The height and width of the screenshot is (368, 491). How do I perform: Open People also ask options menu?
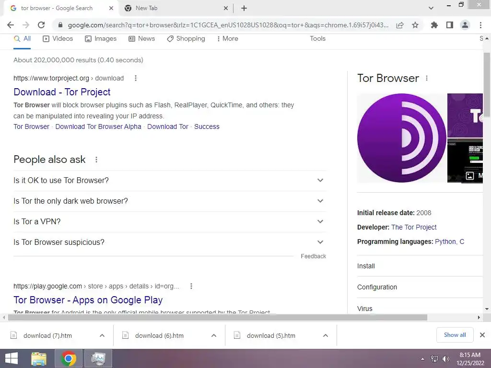coord(96,160)
